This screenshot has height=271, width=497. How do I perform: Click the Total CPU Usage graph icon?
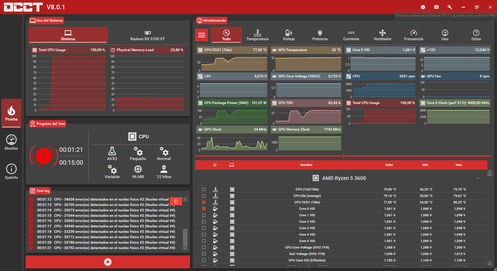[x=35, y=50]
